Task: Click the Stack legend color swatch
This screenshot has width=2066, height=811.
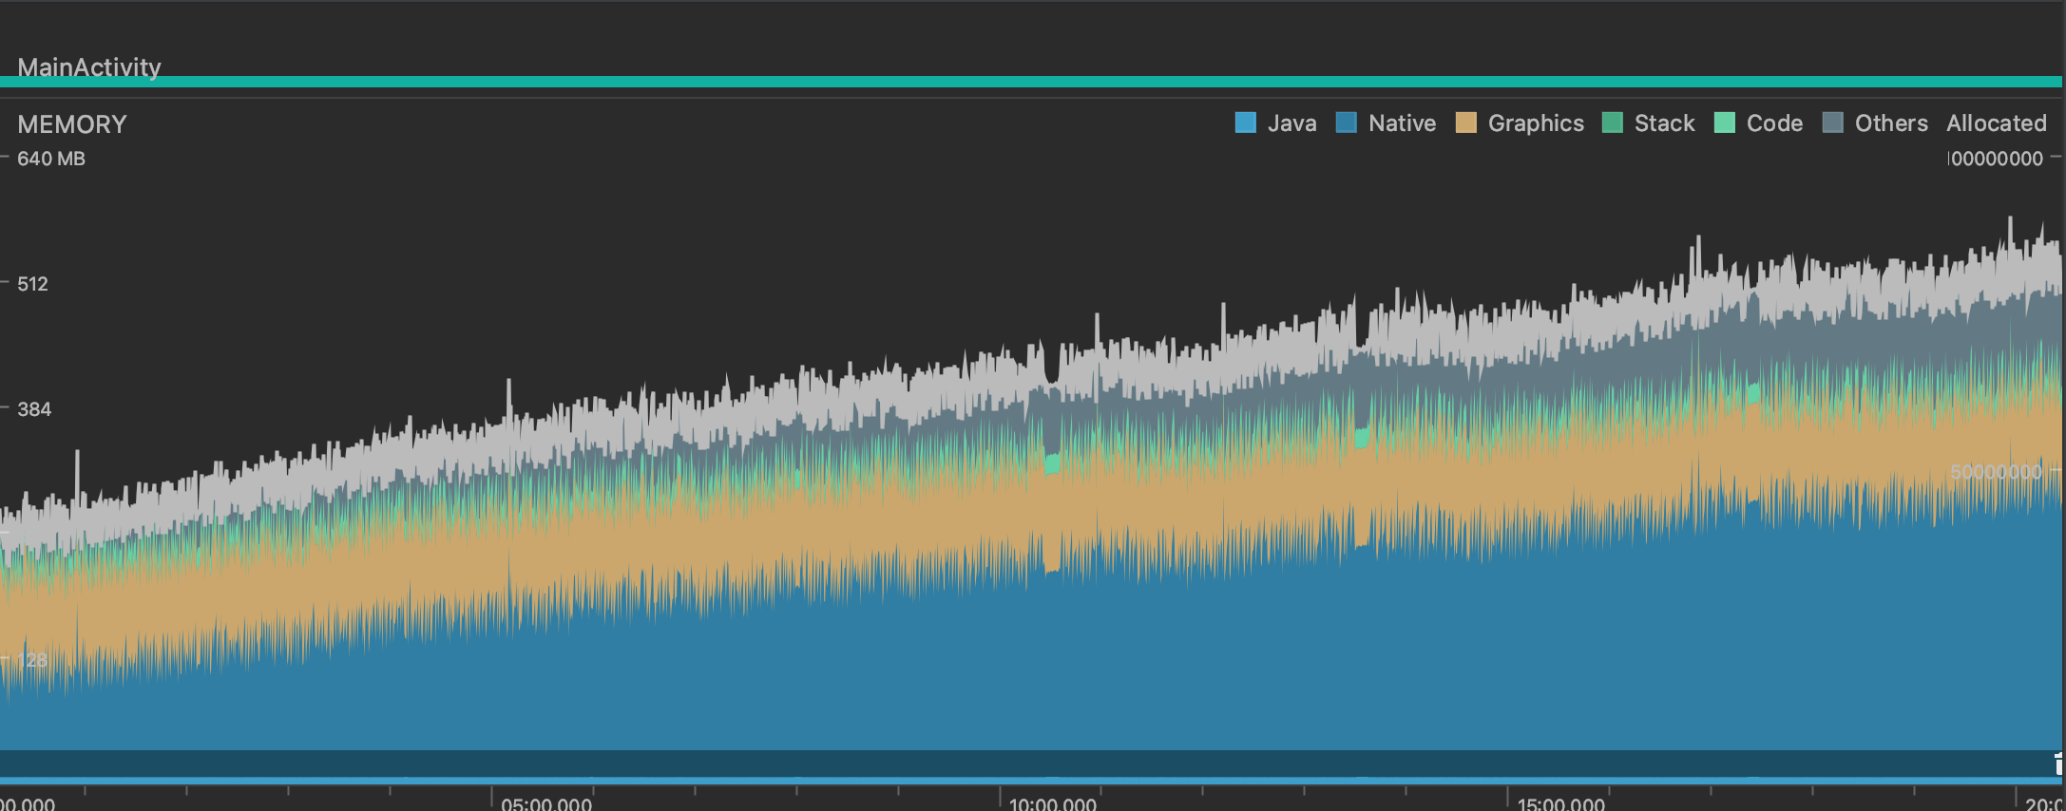Action: pyautogui.click(x=1612, y=123)
